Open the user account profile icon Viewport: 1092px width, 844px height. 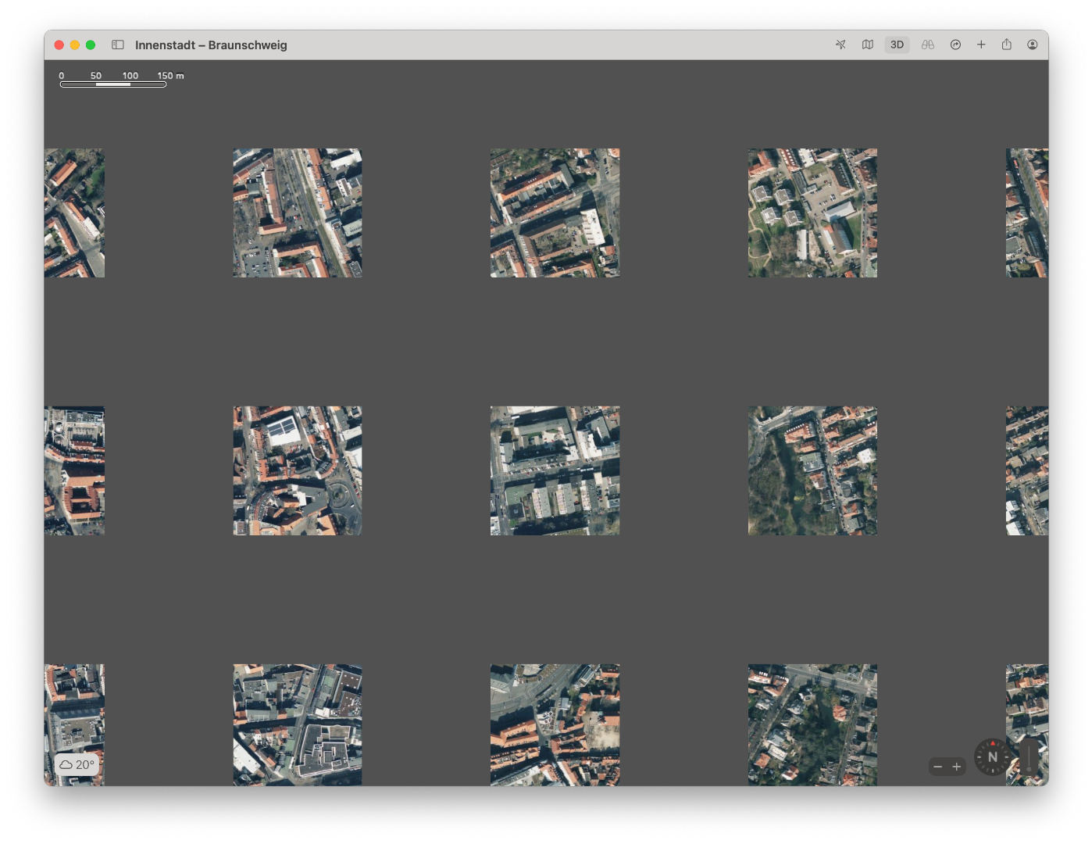coord(1033,45)
